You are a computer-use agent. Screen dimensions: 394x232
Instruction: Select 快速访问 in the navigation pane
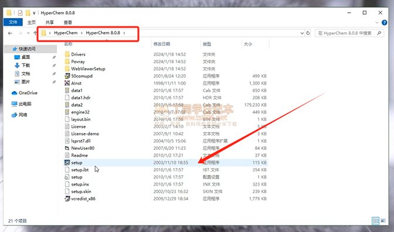[x=24, y=49]
